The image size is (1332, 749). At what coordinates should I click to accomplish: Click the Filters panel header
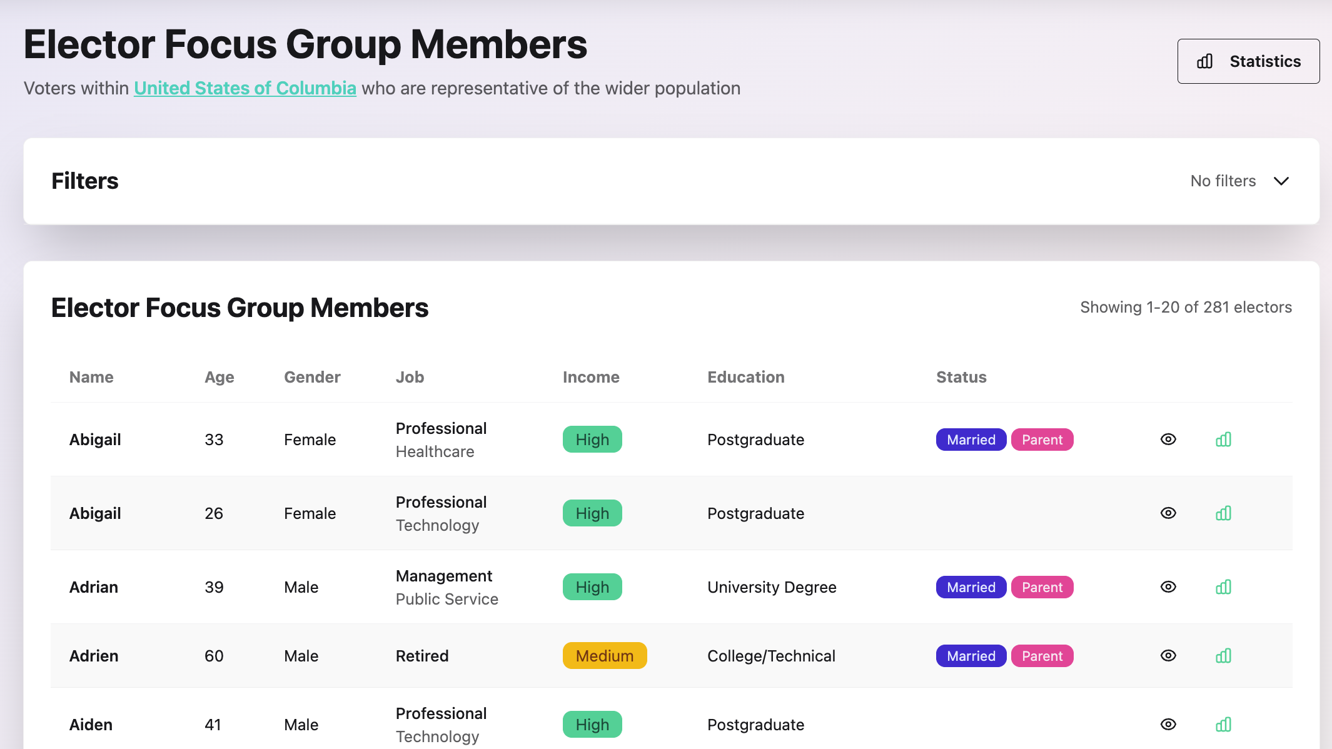click(x=85, y=181)
